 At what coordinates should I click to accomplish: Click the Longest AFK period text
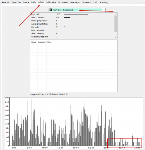pos(49,94)
